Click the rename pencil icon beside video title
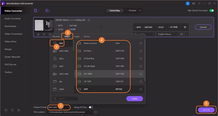This screenshot has height=116, width=218. (89, 20)
